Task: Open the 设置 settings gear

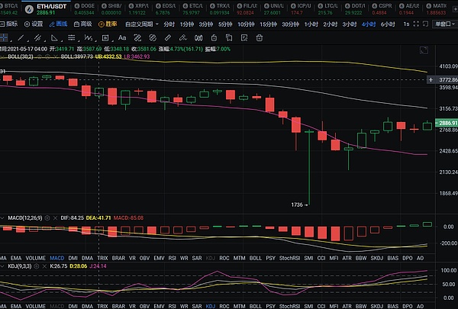Action: [33, 24]
